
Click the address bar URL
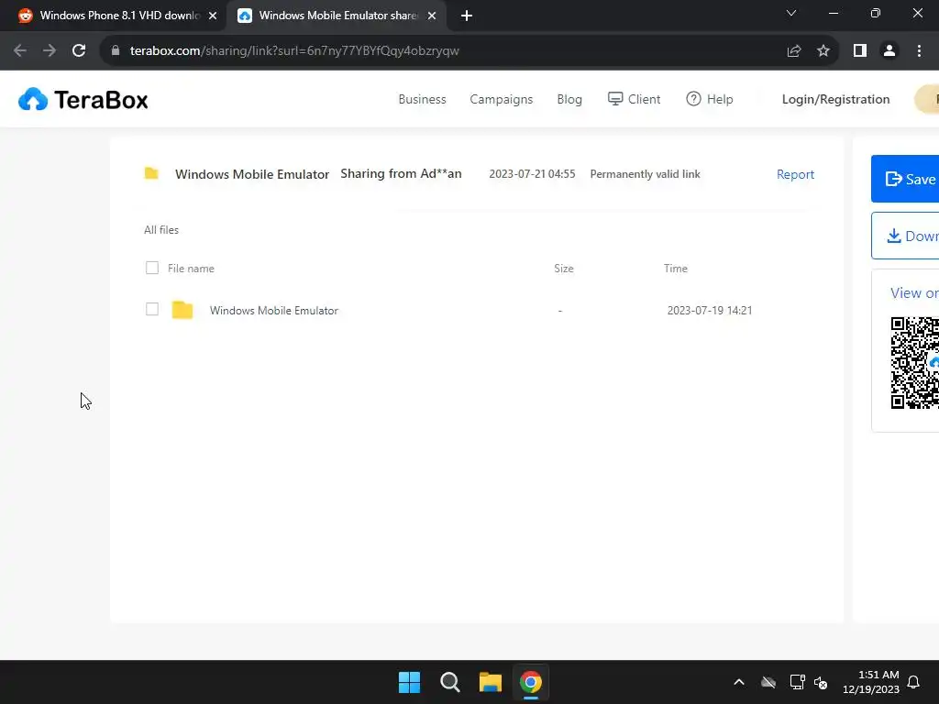[x=294, y=51]
